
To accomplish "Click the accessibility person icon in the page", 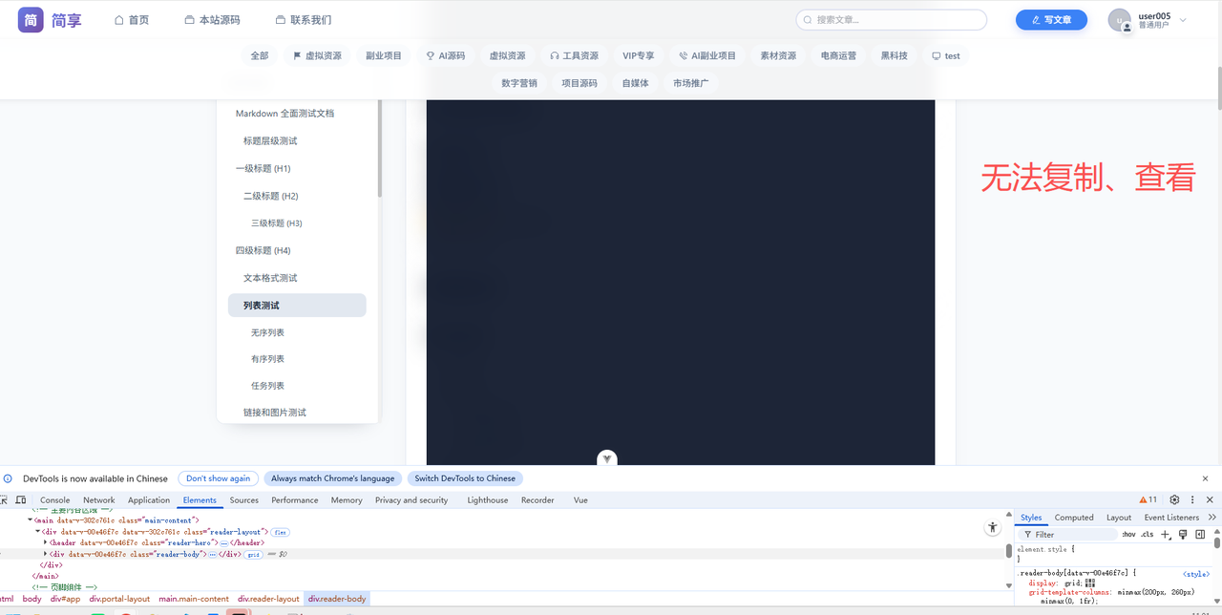I will (992, 526).
